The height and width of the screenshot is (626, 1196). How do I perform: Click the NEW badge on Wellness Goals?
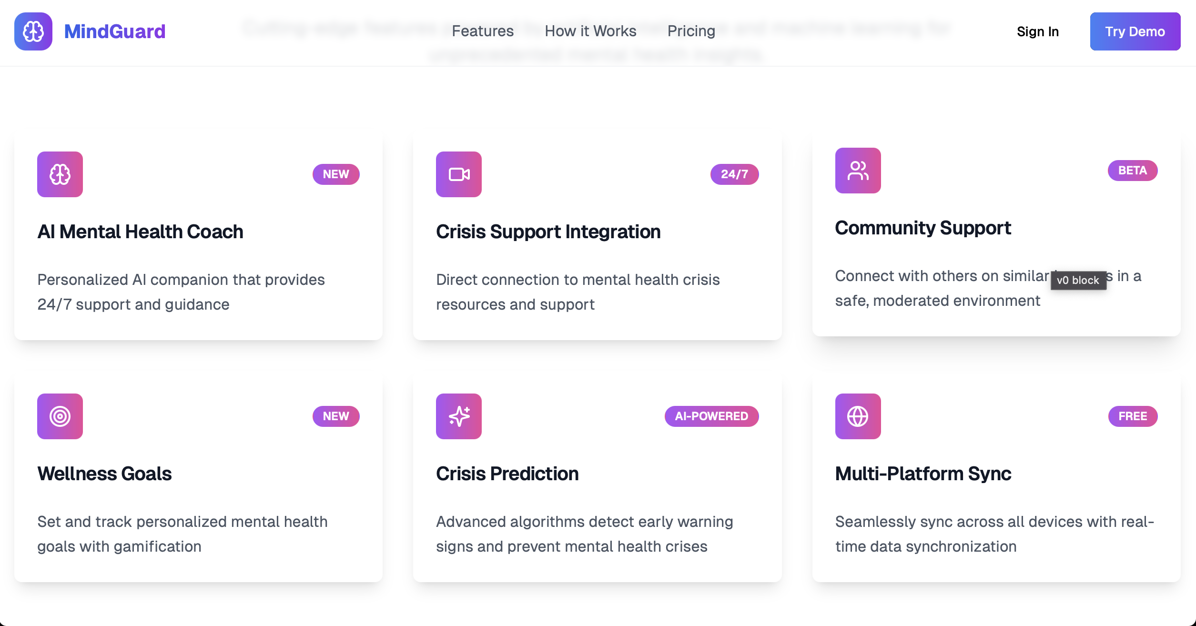click(x=335, y=416)
